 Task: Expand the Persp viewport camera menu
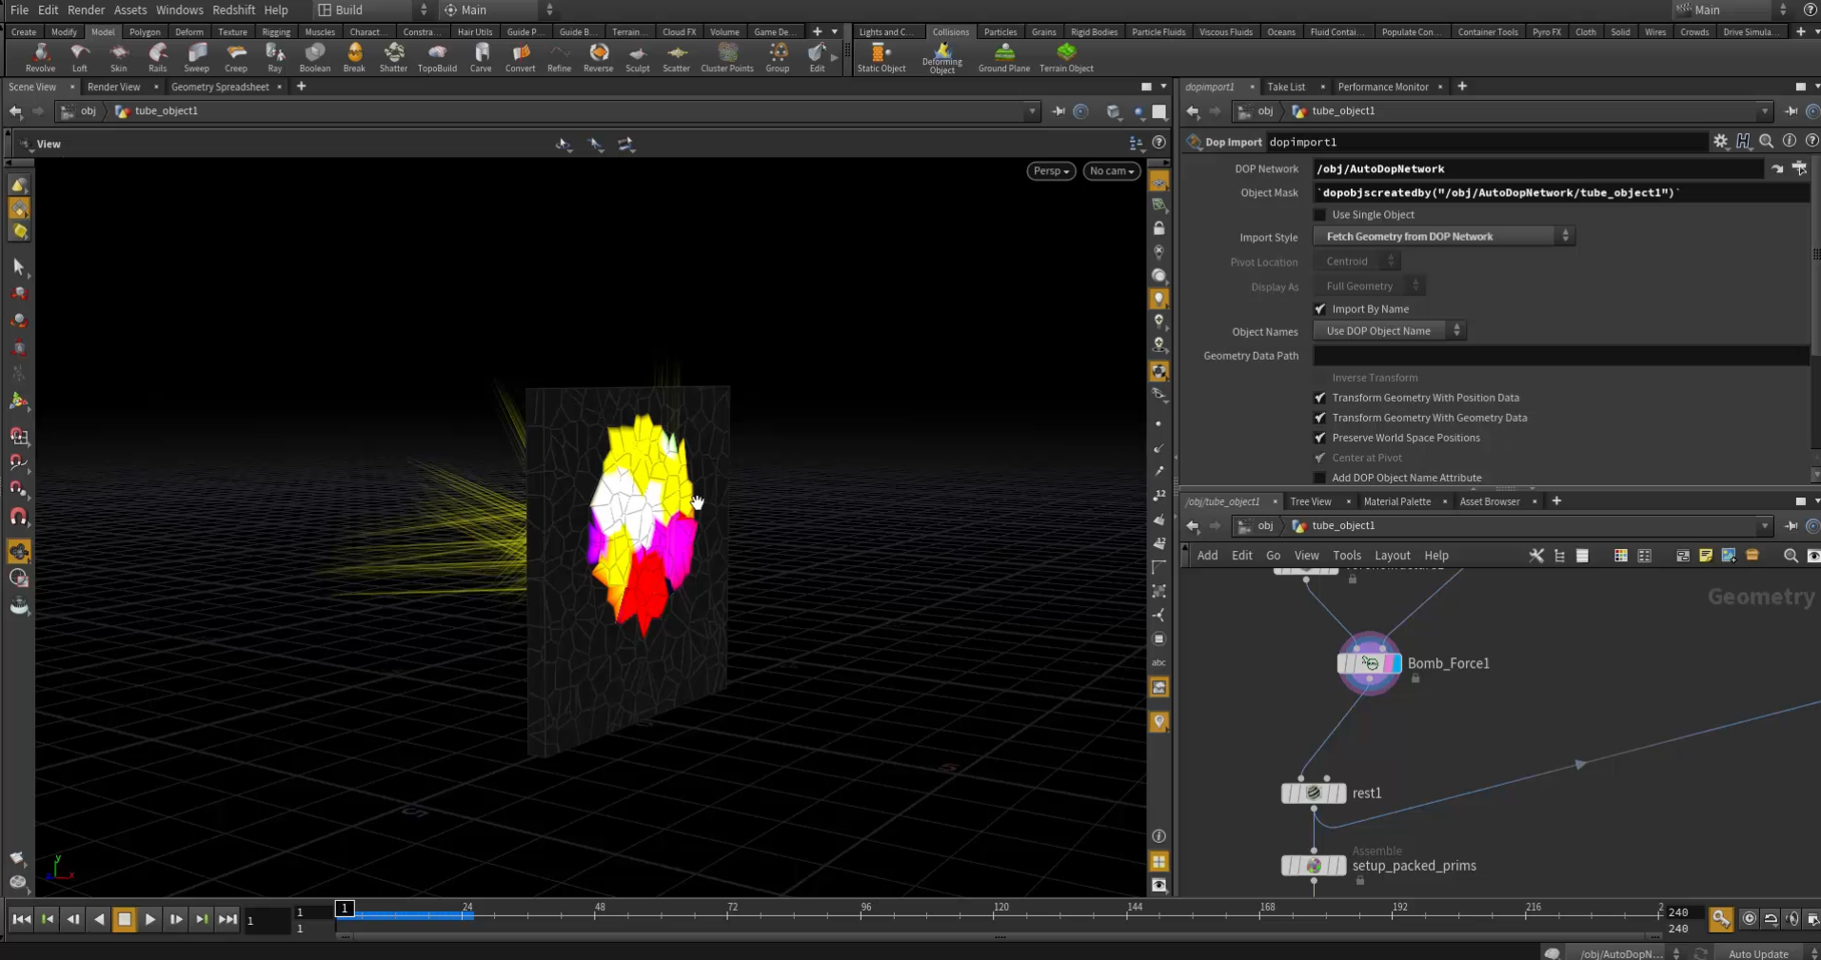point(1051,171)
